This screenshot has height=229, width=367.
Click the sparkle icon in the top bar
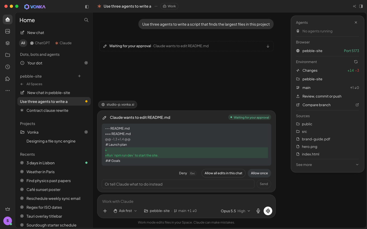(x=355, y=6)
